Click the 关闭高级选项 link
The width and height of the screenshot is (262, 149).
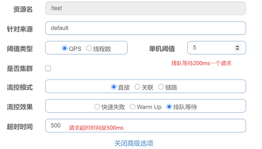coord(133,143)
